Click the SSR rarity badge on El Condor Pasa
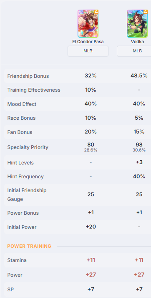Screen dimensions: 151x298 [81, 13]
